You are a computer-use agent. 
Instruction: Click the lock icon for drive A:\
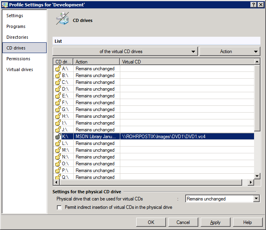(x=58, y=69)
